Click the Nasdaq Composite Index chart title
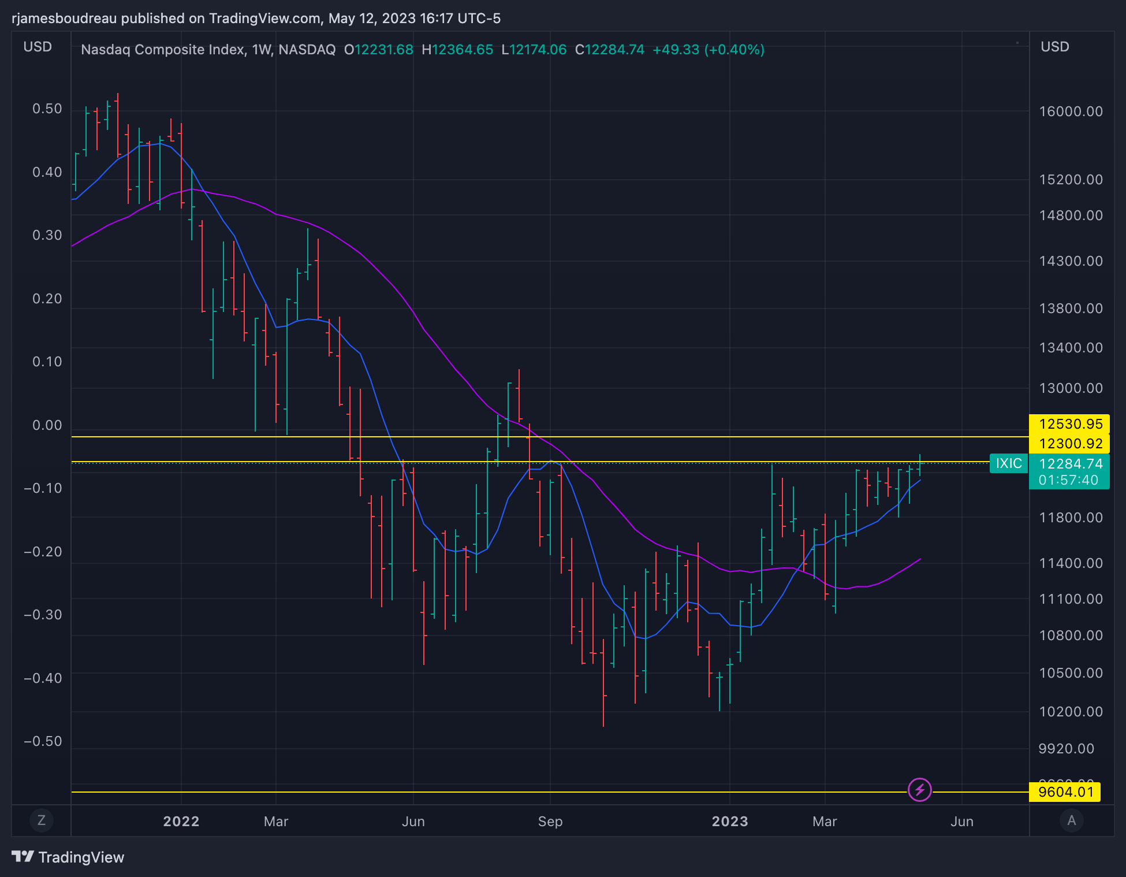The height and width of the screenshot is (877, 1126). click(208, 50)
